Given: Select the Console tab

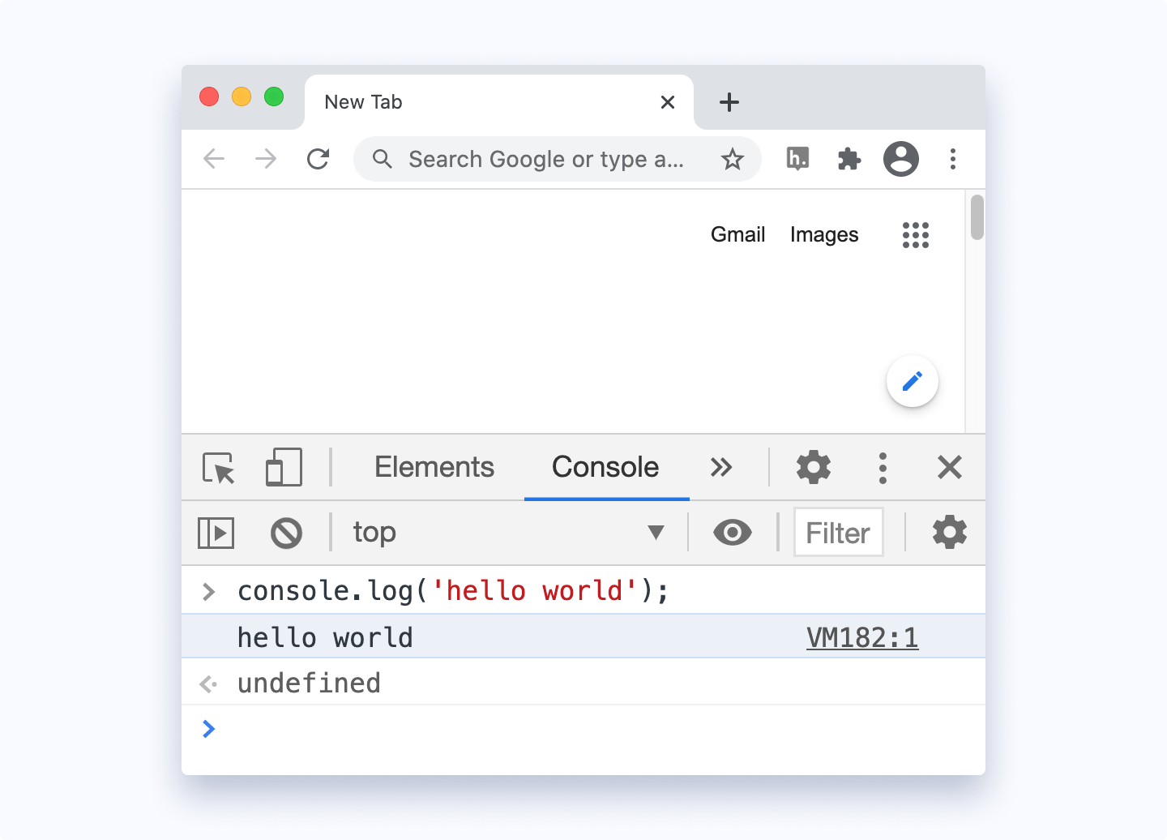Looking at the screenshot, I should 605,468.
